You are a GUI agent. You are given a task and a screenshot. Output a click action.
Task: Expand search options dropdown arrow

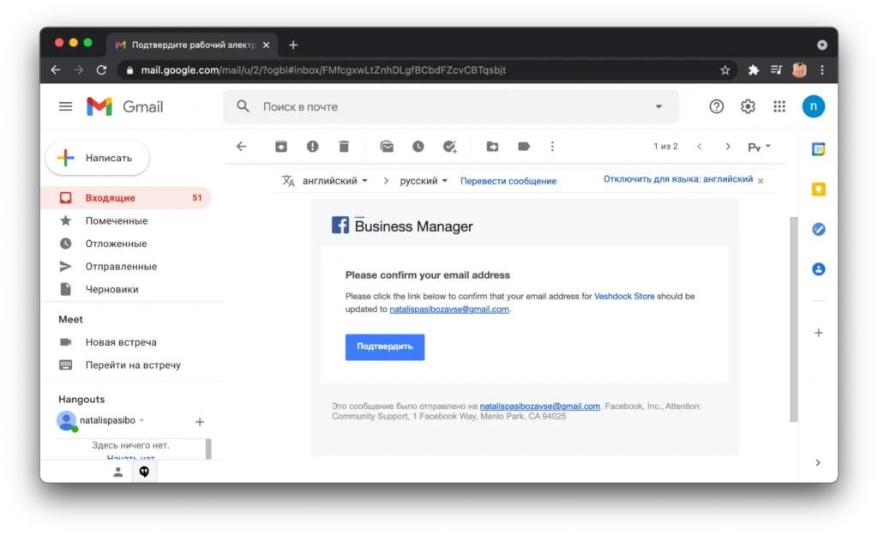[x=658, y=106]
